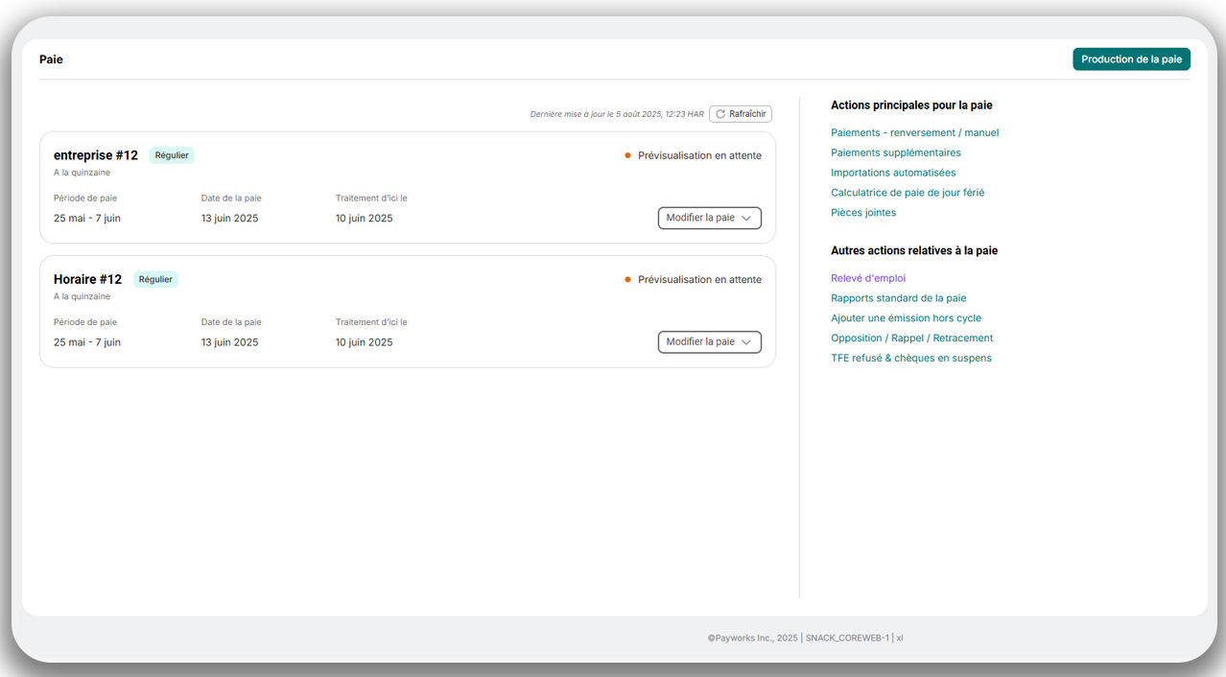Click the Horaire #12 payroll title

click(x=88, y=279)
